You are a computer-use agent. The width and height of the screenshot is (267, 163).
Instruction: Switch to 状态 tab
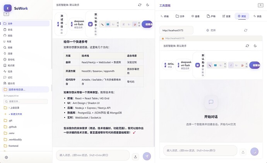click(x=257, y=16)
